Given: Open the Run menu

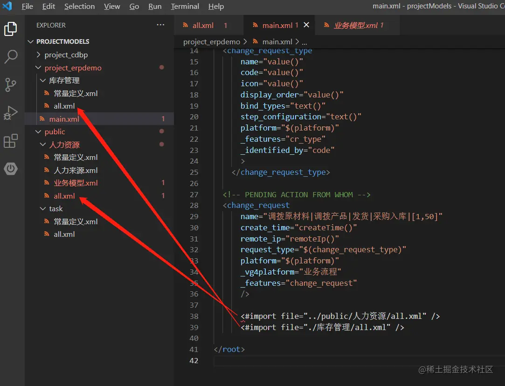Looking at the screenshot, I should click(x=155, y=6).
